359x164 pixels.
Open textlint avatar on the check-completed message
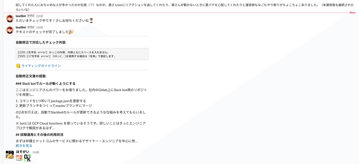[x=10, y=30]
